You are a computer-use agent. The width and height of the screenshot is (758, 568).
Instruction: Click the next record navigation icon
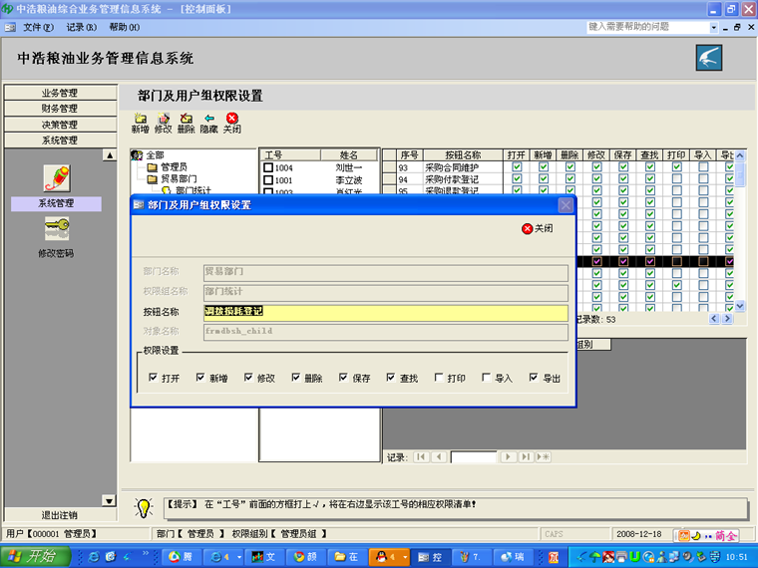tap(508, 457)
